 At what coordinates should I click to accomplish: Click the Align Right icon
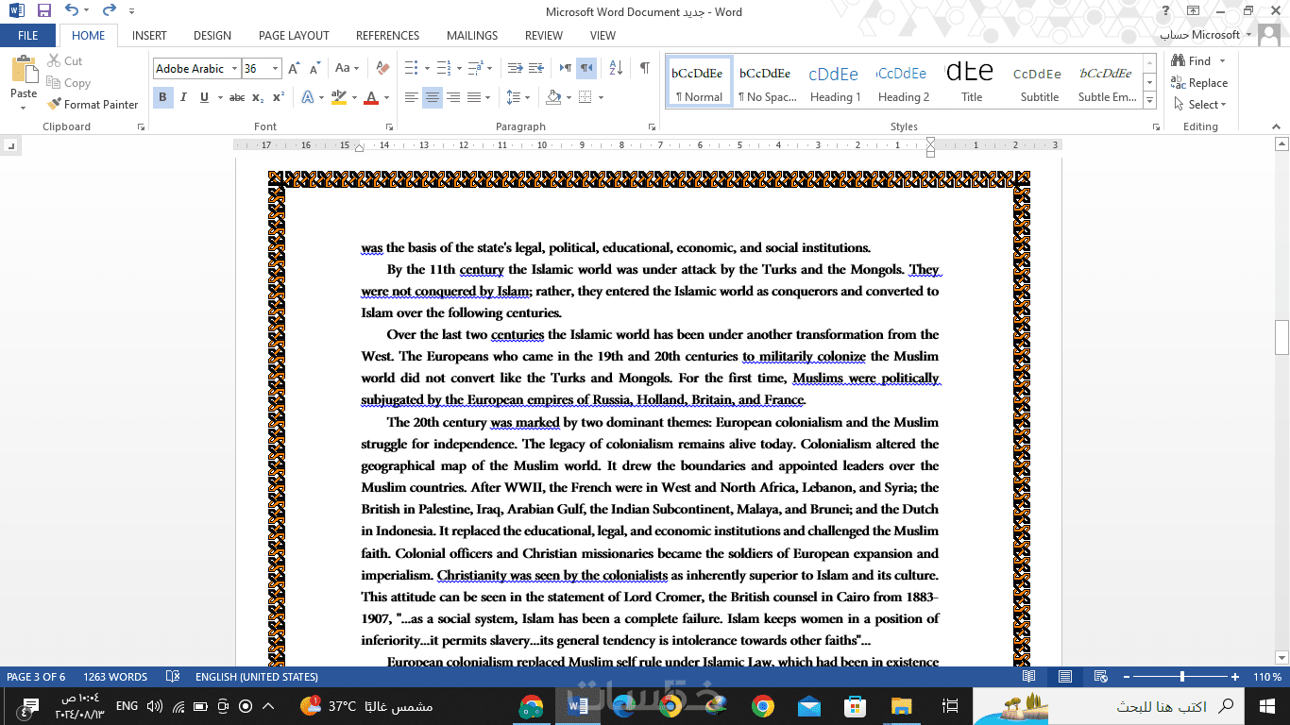[453, 97]
